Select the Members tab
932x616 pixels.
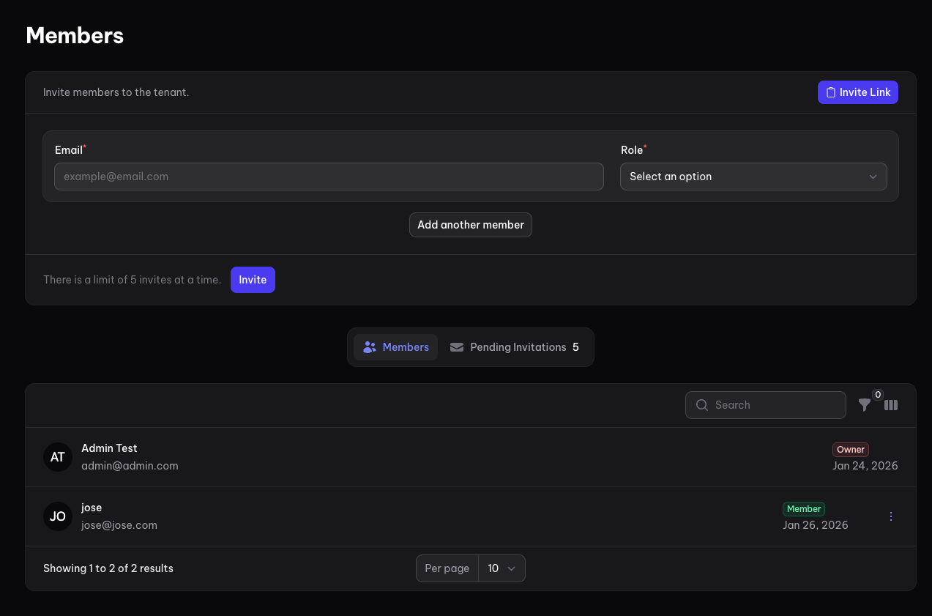pyautogui.click(x=395, y=347)
